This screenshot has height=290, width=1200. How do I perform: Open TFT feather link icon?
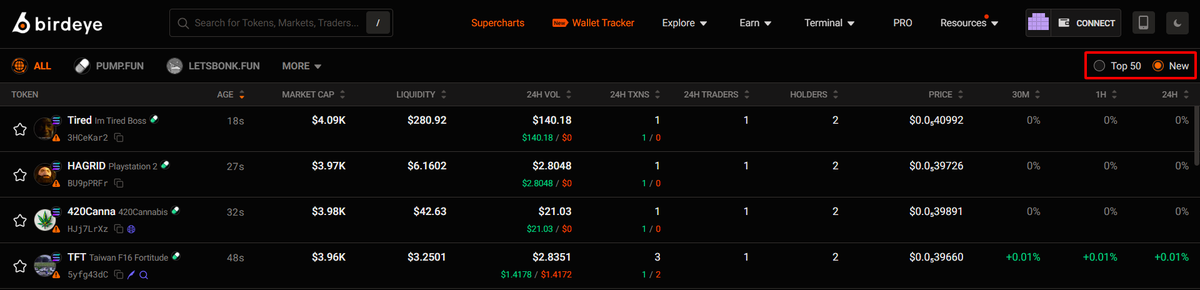[131, 274]
